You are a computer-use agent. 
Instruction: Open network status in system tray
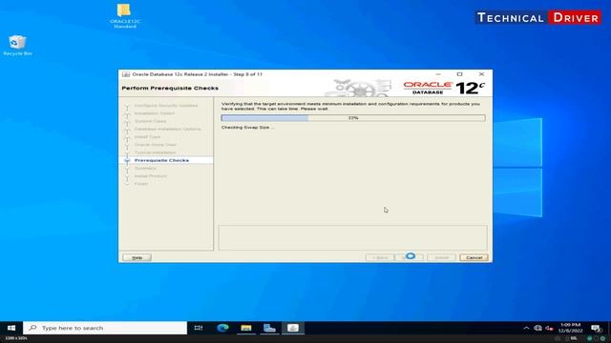(x=537, y=328)
